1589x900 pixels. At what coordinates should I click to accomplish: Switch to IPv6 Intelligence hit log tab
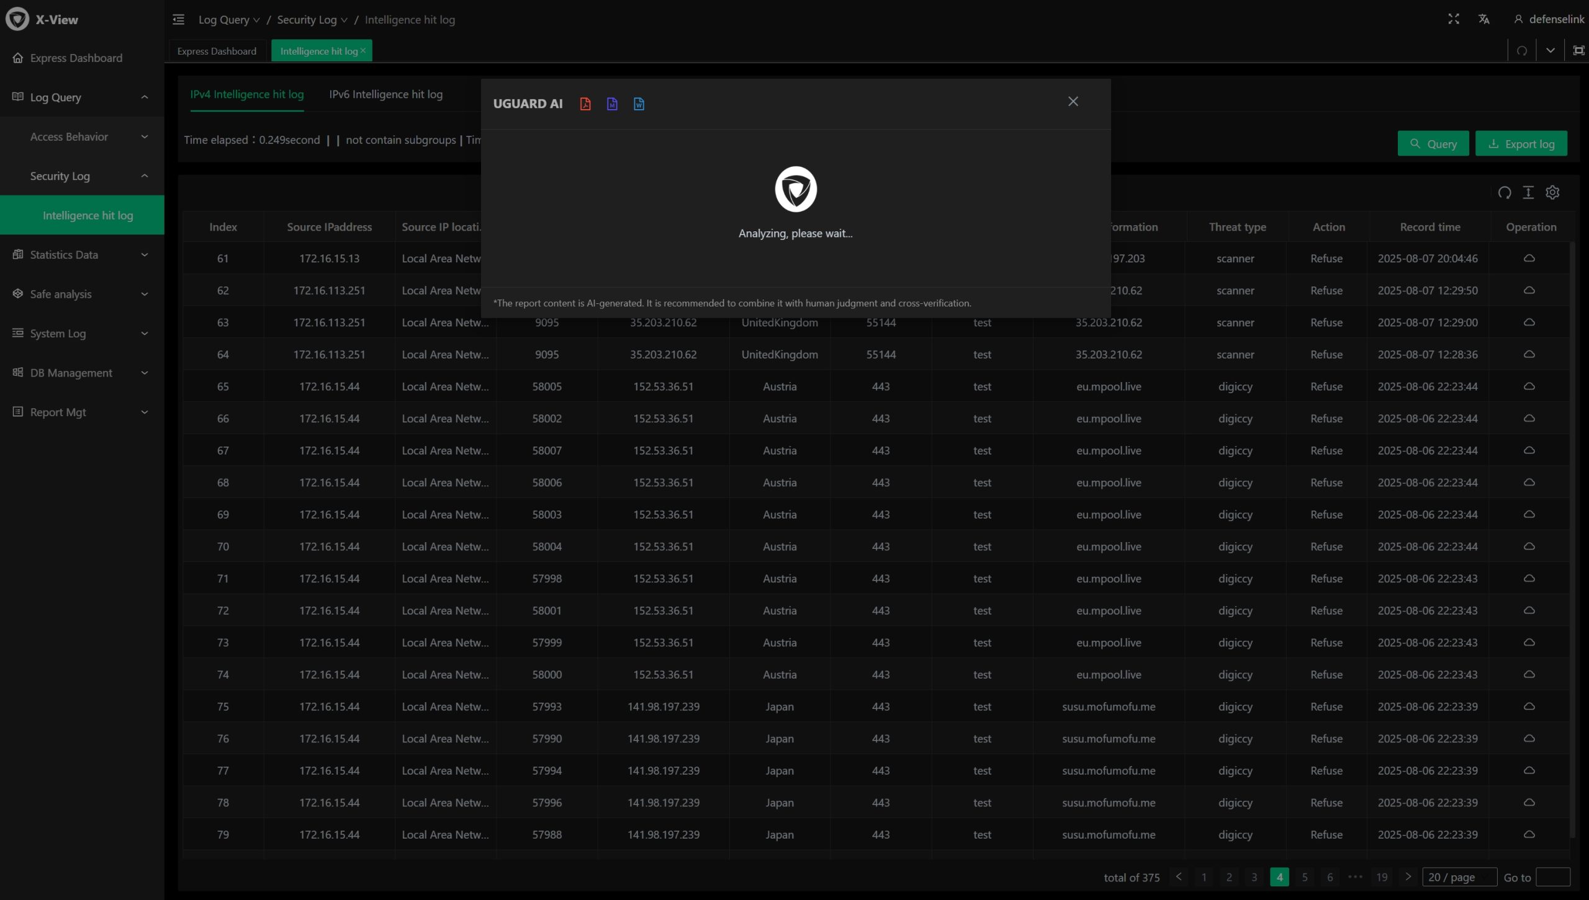point(385,94)
